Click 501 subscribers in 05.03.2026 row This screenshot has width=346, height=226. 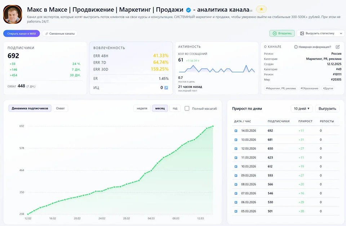pyautogui.click(x=270, y=211)
